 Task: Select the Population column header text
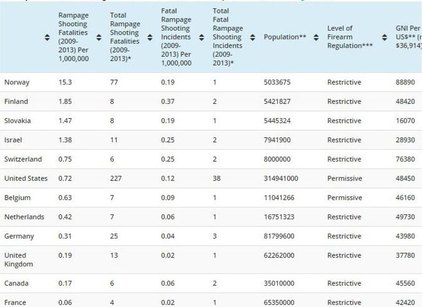click(285, 37)
